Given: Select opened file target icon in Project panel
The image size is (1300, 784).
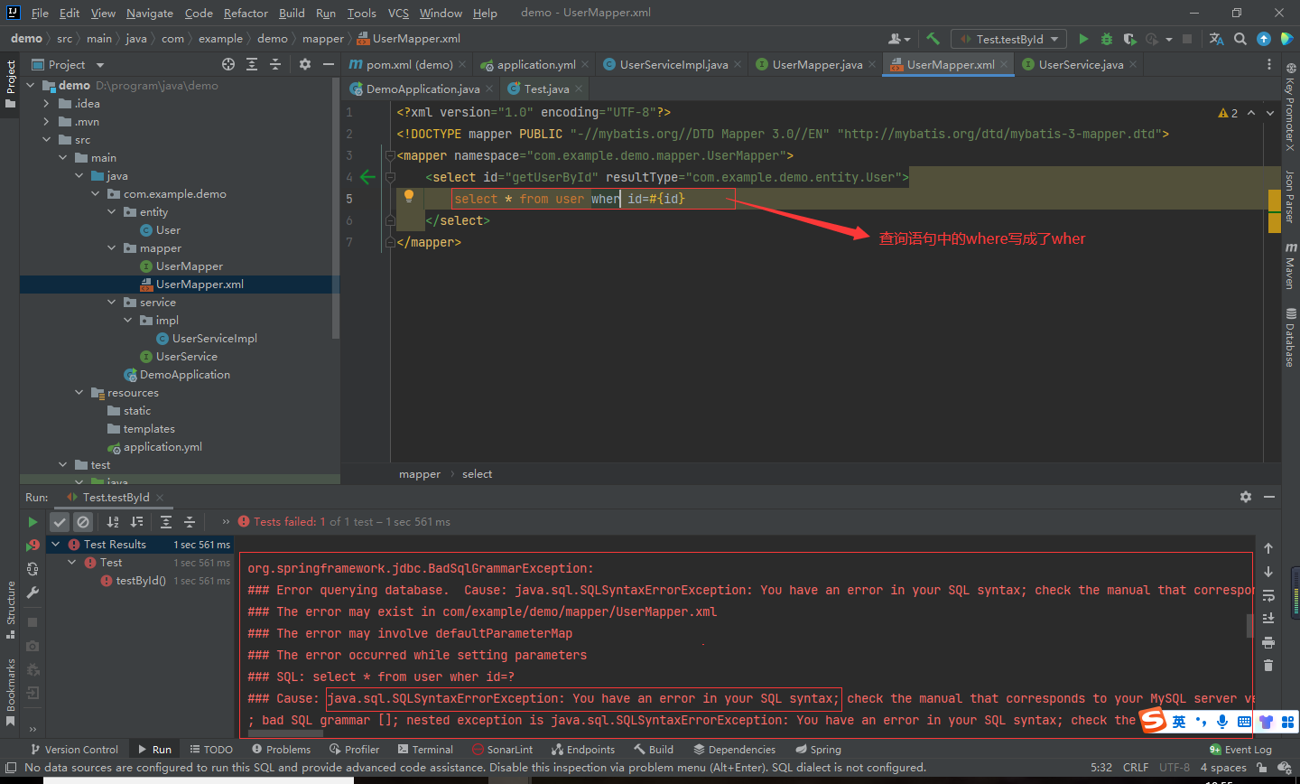Looking at the screenshot, I should 228,64.
